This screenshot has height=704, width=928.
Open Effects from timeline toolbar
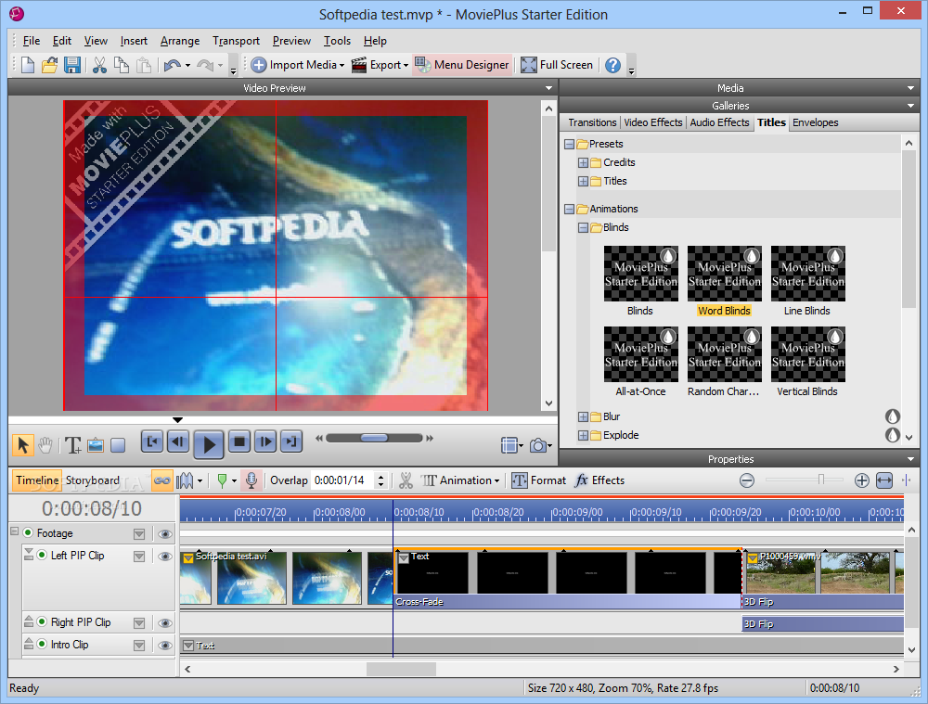pyautogui.click(x=600, y=480)
